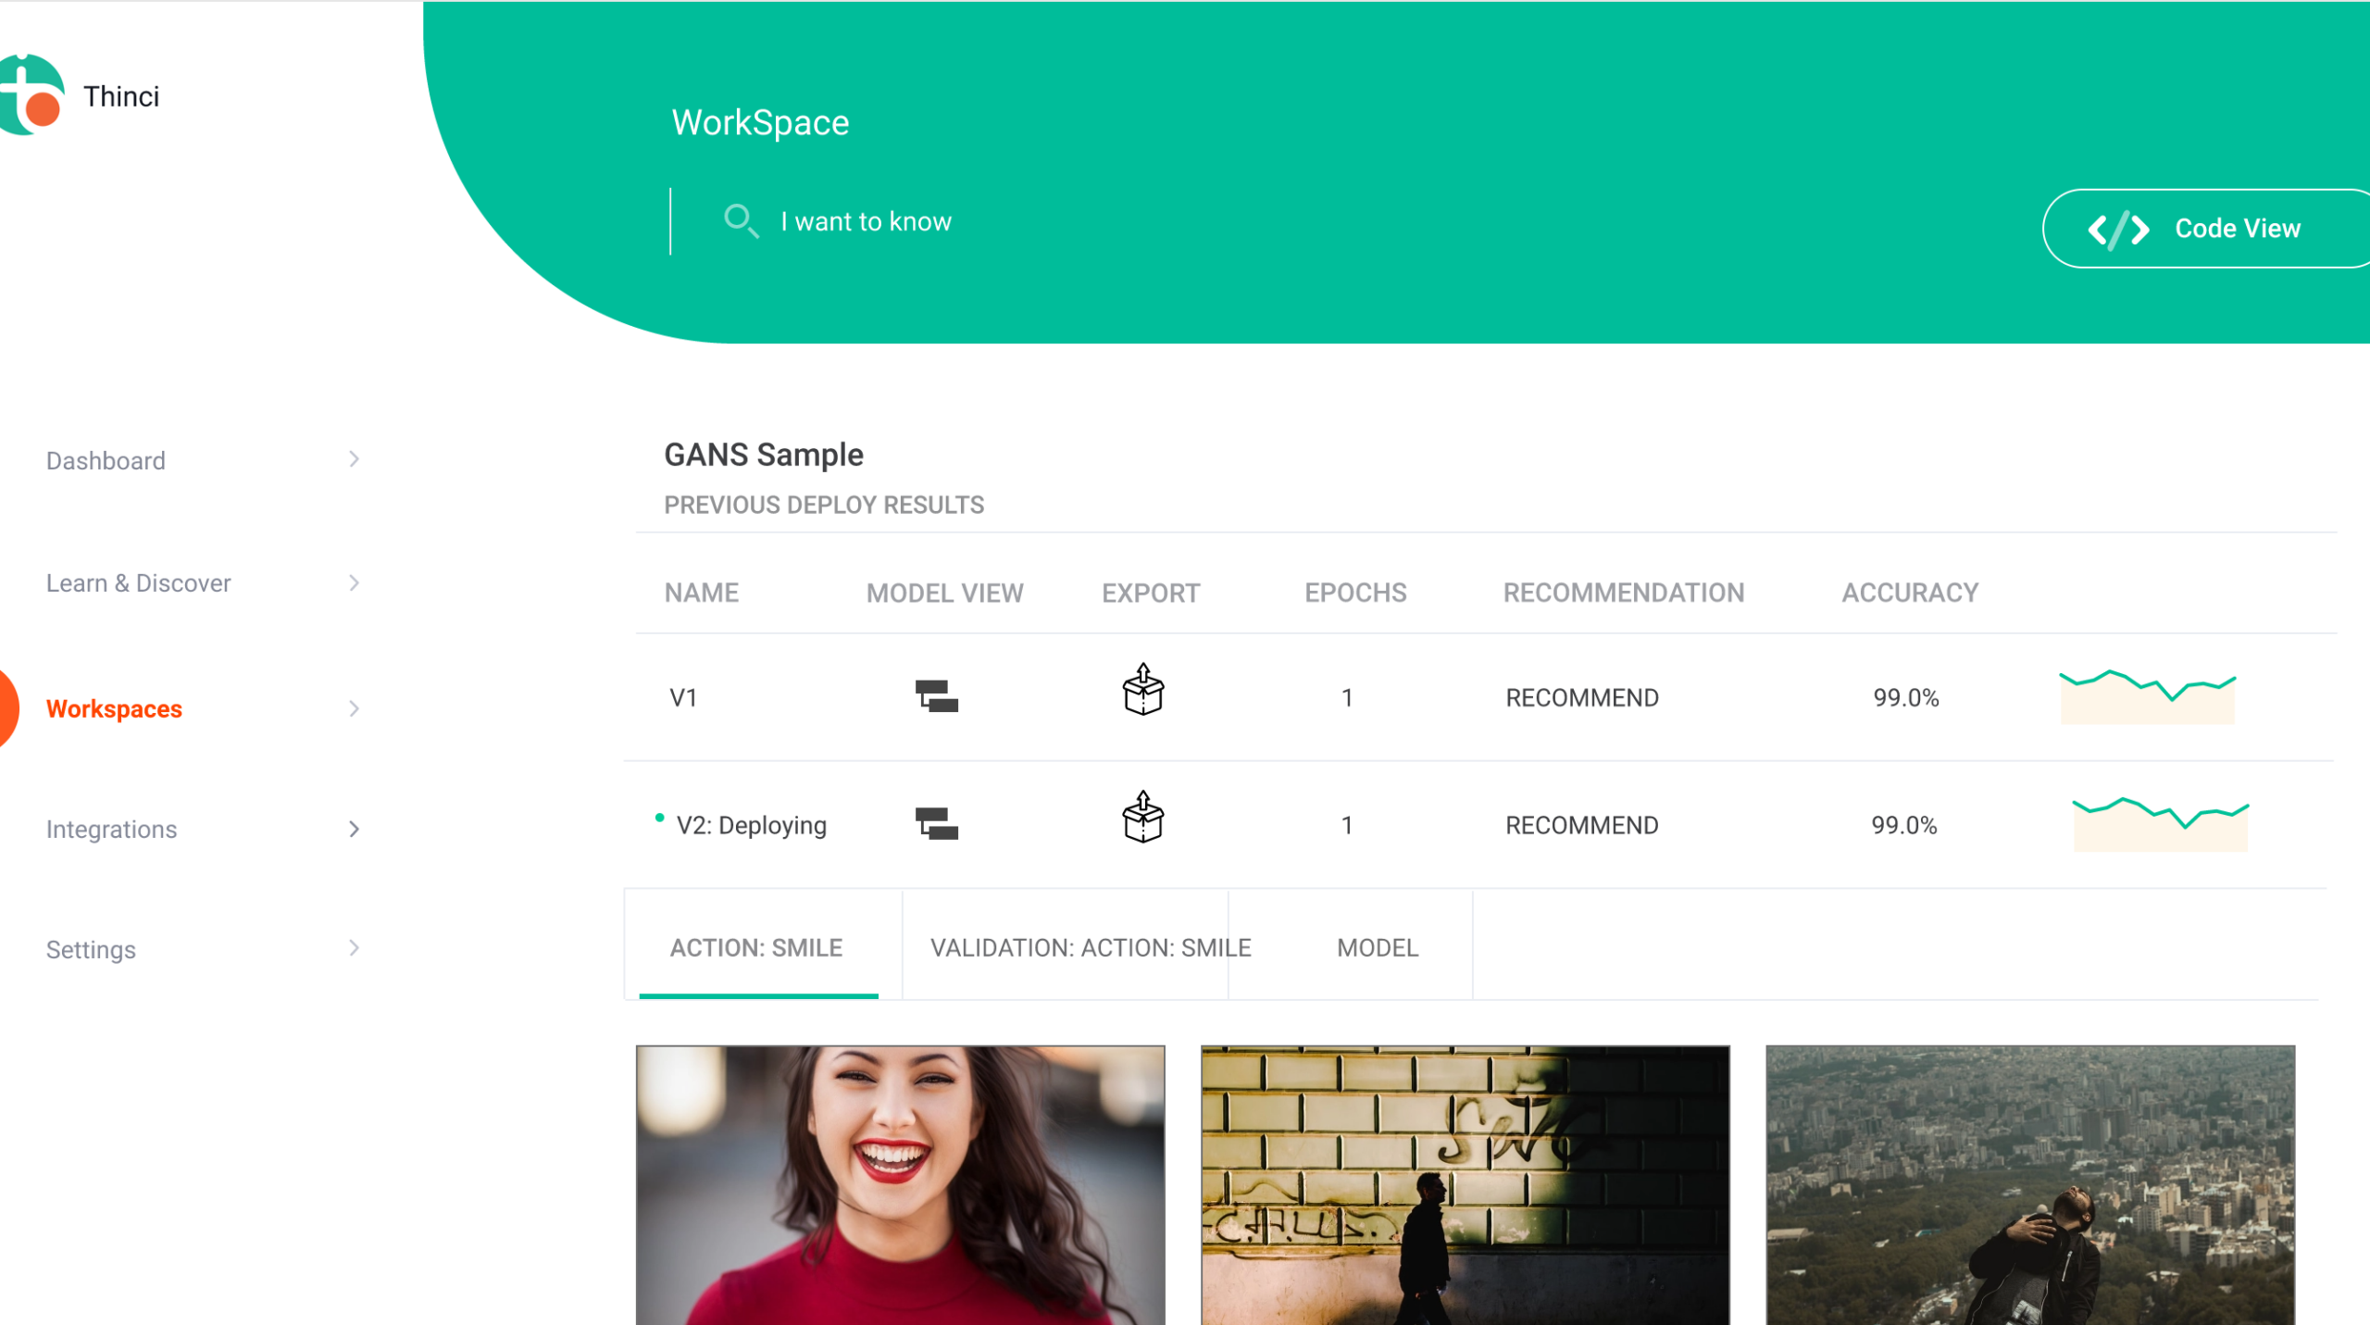The image size is (2370, 1325).
Task: Go to Integrations in the sidebar
Action: (x=111, y=830)
